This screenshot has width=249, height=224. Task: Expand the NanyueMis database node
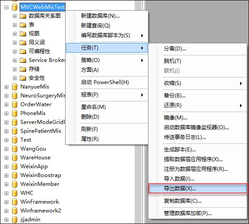pos(6,87)
